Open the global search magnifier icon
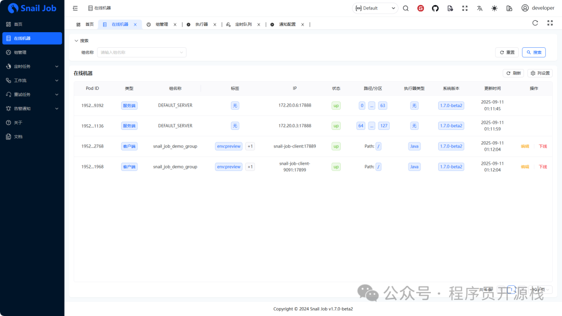Screen dimensions: 562x316 tap(406, 8)
